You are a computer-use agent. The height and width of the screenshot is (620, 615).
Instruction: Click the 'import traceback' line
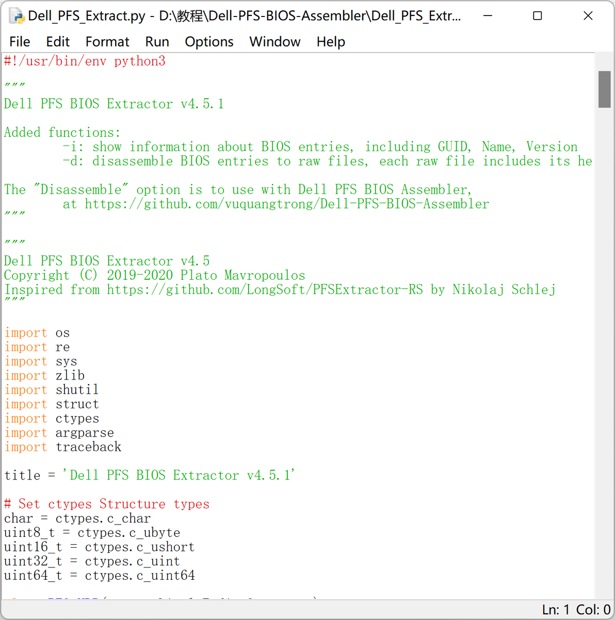[x=62, y=447]
